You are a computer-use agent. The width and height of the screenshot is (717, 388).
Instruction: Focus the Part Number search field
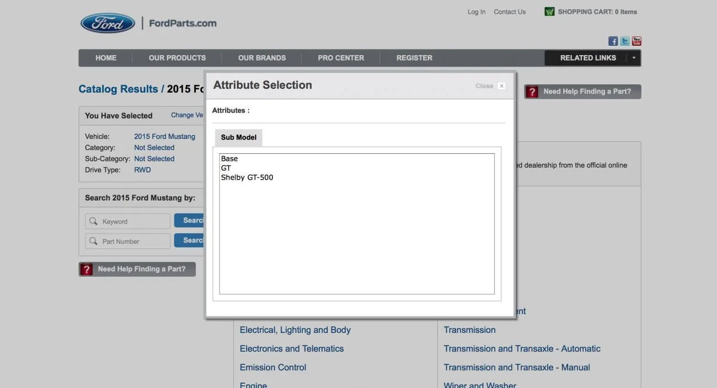[128, 241]
